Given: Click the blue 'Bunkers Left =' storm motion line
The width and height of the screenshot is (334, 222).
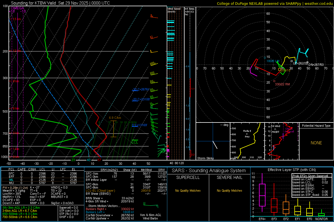Looking at the screenshot, I should [110, 212].
